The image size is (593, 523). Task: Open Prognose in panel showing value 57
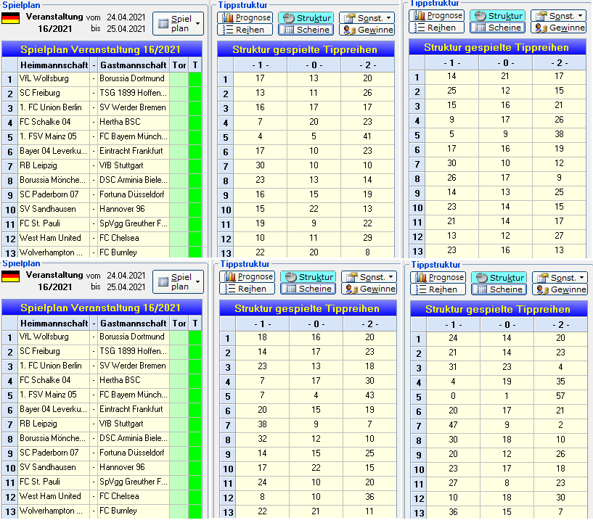point(438,277)
